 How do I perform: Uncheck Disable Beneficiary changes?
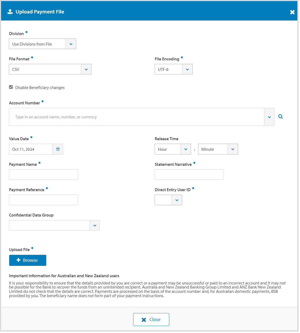(11, 87)
